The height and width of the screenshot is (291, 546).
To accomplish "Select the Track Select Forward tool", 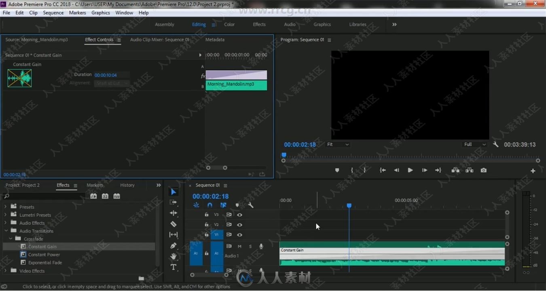I will (x=174, y=202).
